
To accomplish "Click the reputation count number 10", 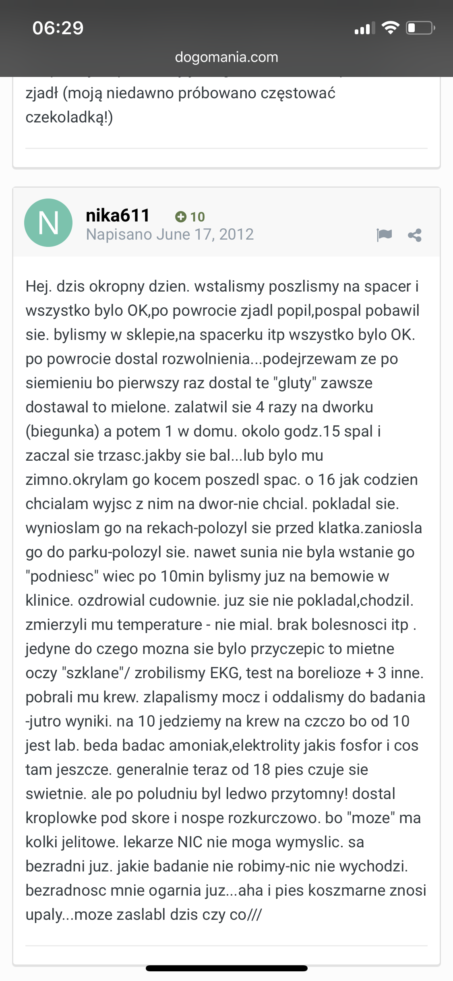I will click(x=197, y=217).
